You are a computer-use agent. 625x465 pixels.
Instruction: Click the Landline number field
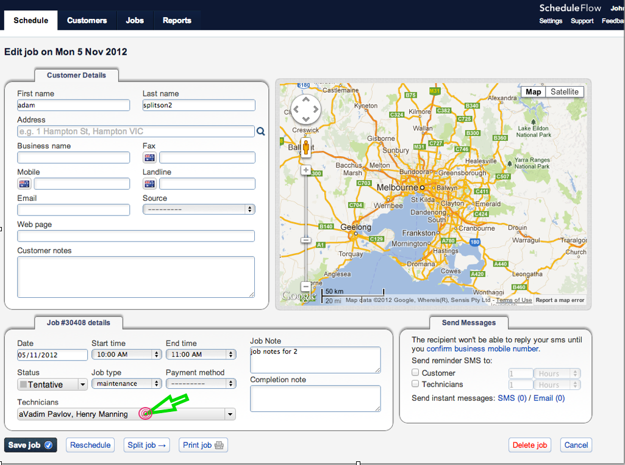click(x=207, y=184)
